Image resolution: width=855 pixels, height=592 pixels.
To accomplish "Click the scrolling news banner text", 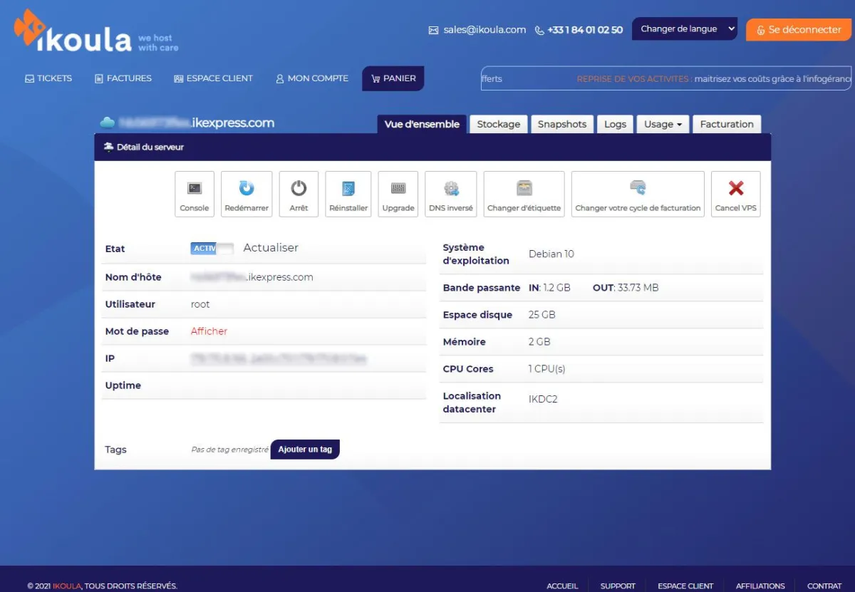I will click(x=666, y=78).
